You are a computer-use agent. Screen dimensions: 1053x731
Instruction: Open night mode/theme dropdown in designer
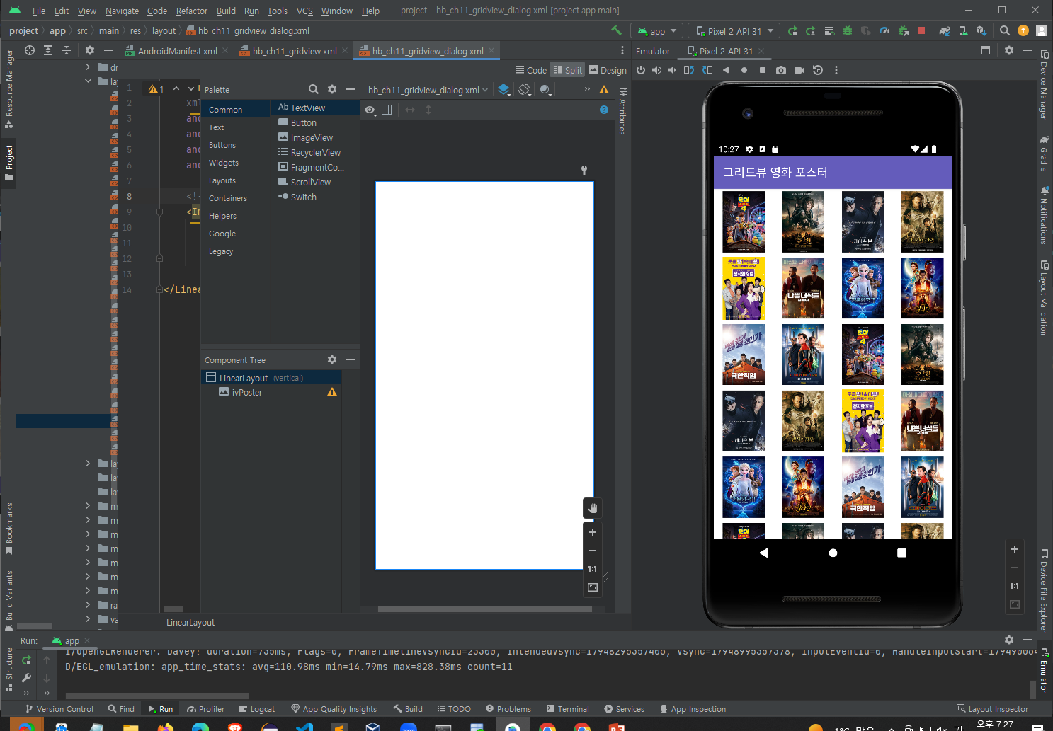(545, 89)
